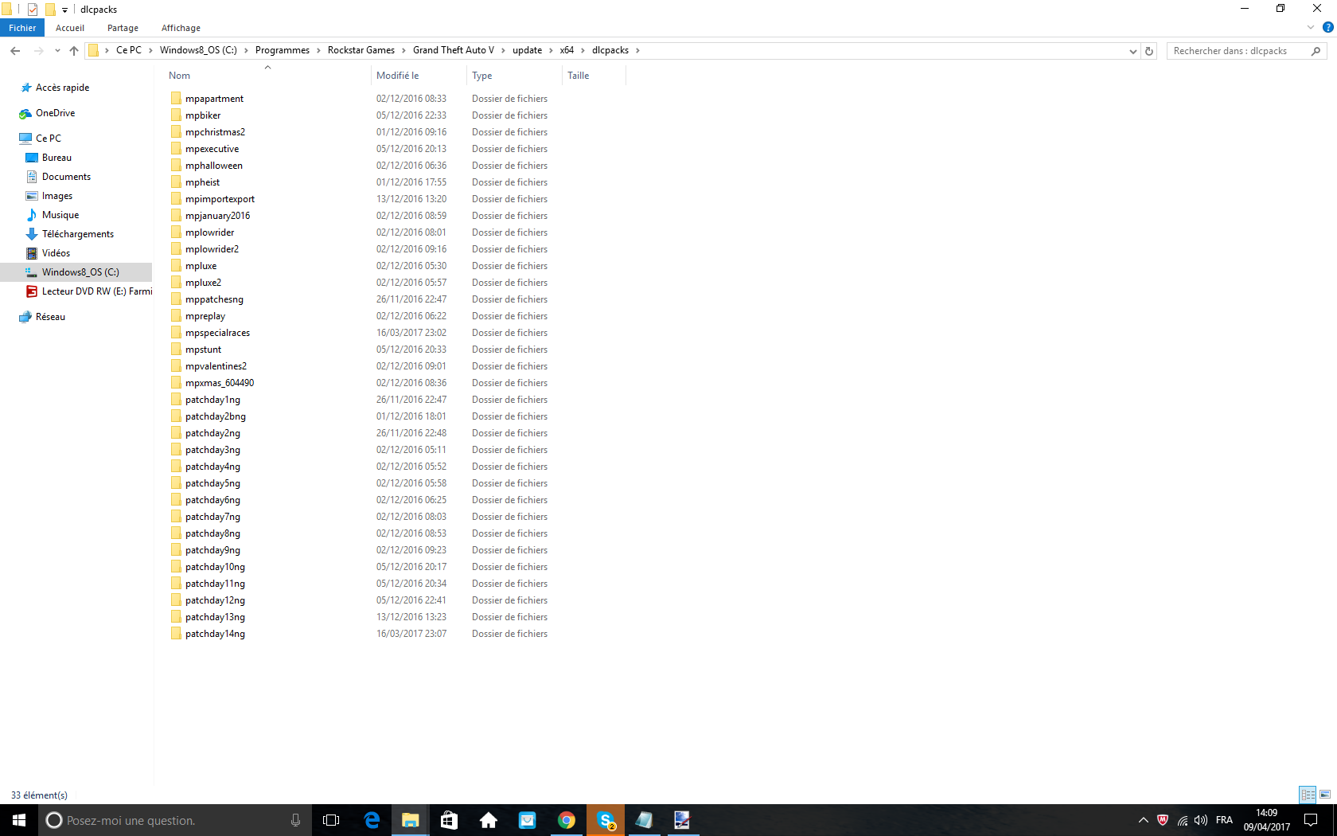Navigate to x64 breadcrumb
The height and width of the screenshot is (836, 1337).
pyautogui.click(x=567, y=50)
